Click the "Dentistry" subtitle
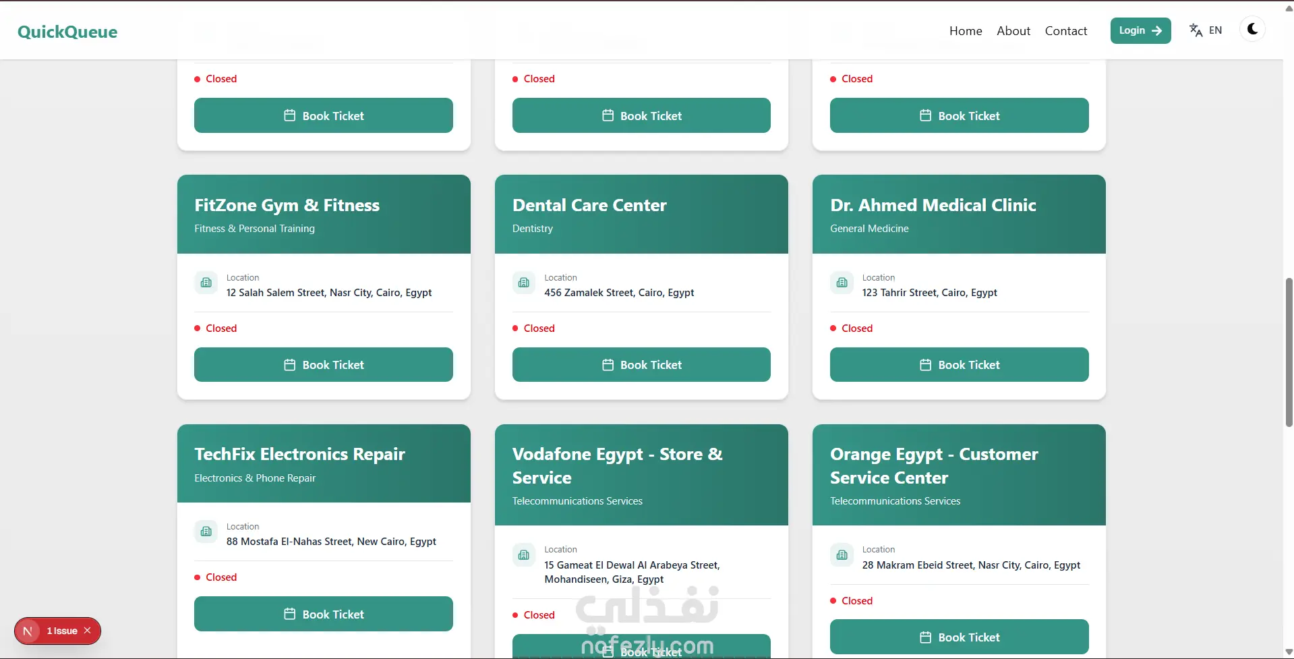The width and height of the screenshot is (1294, 659). (x=533, y=229)
